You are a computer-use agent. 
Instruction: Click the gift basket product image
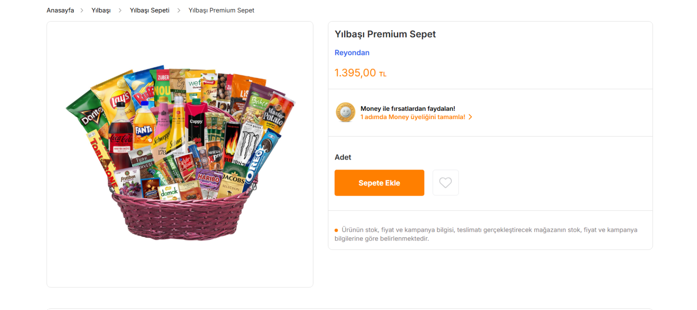(x=180, y=154)
